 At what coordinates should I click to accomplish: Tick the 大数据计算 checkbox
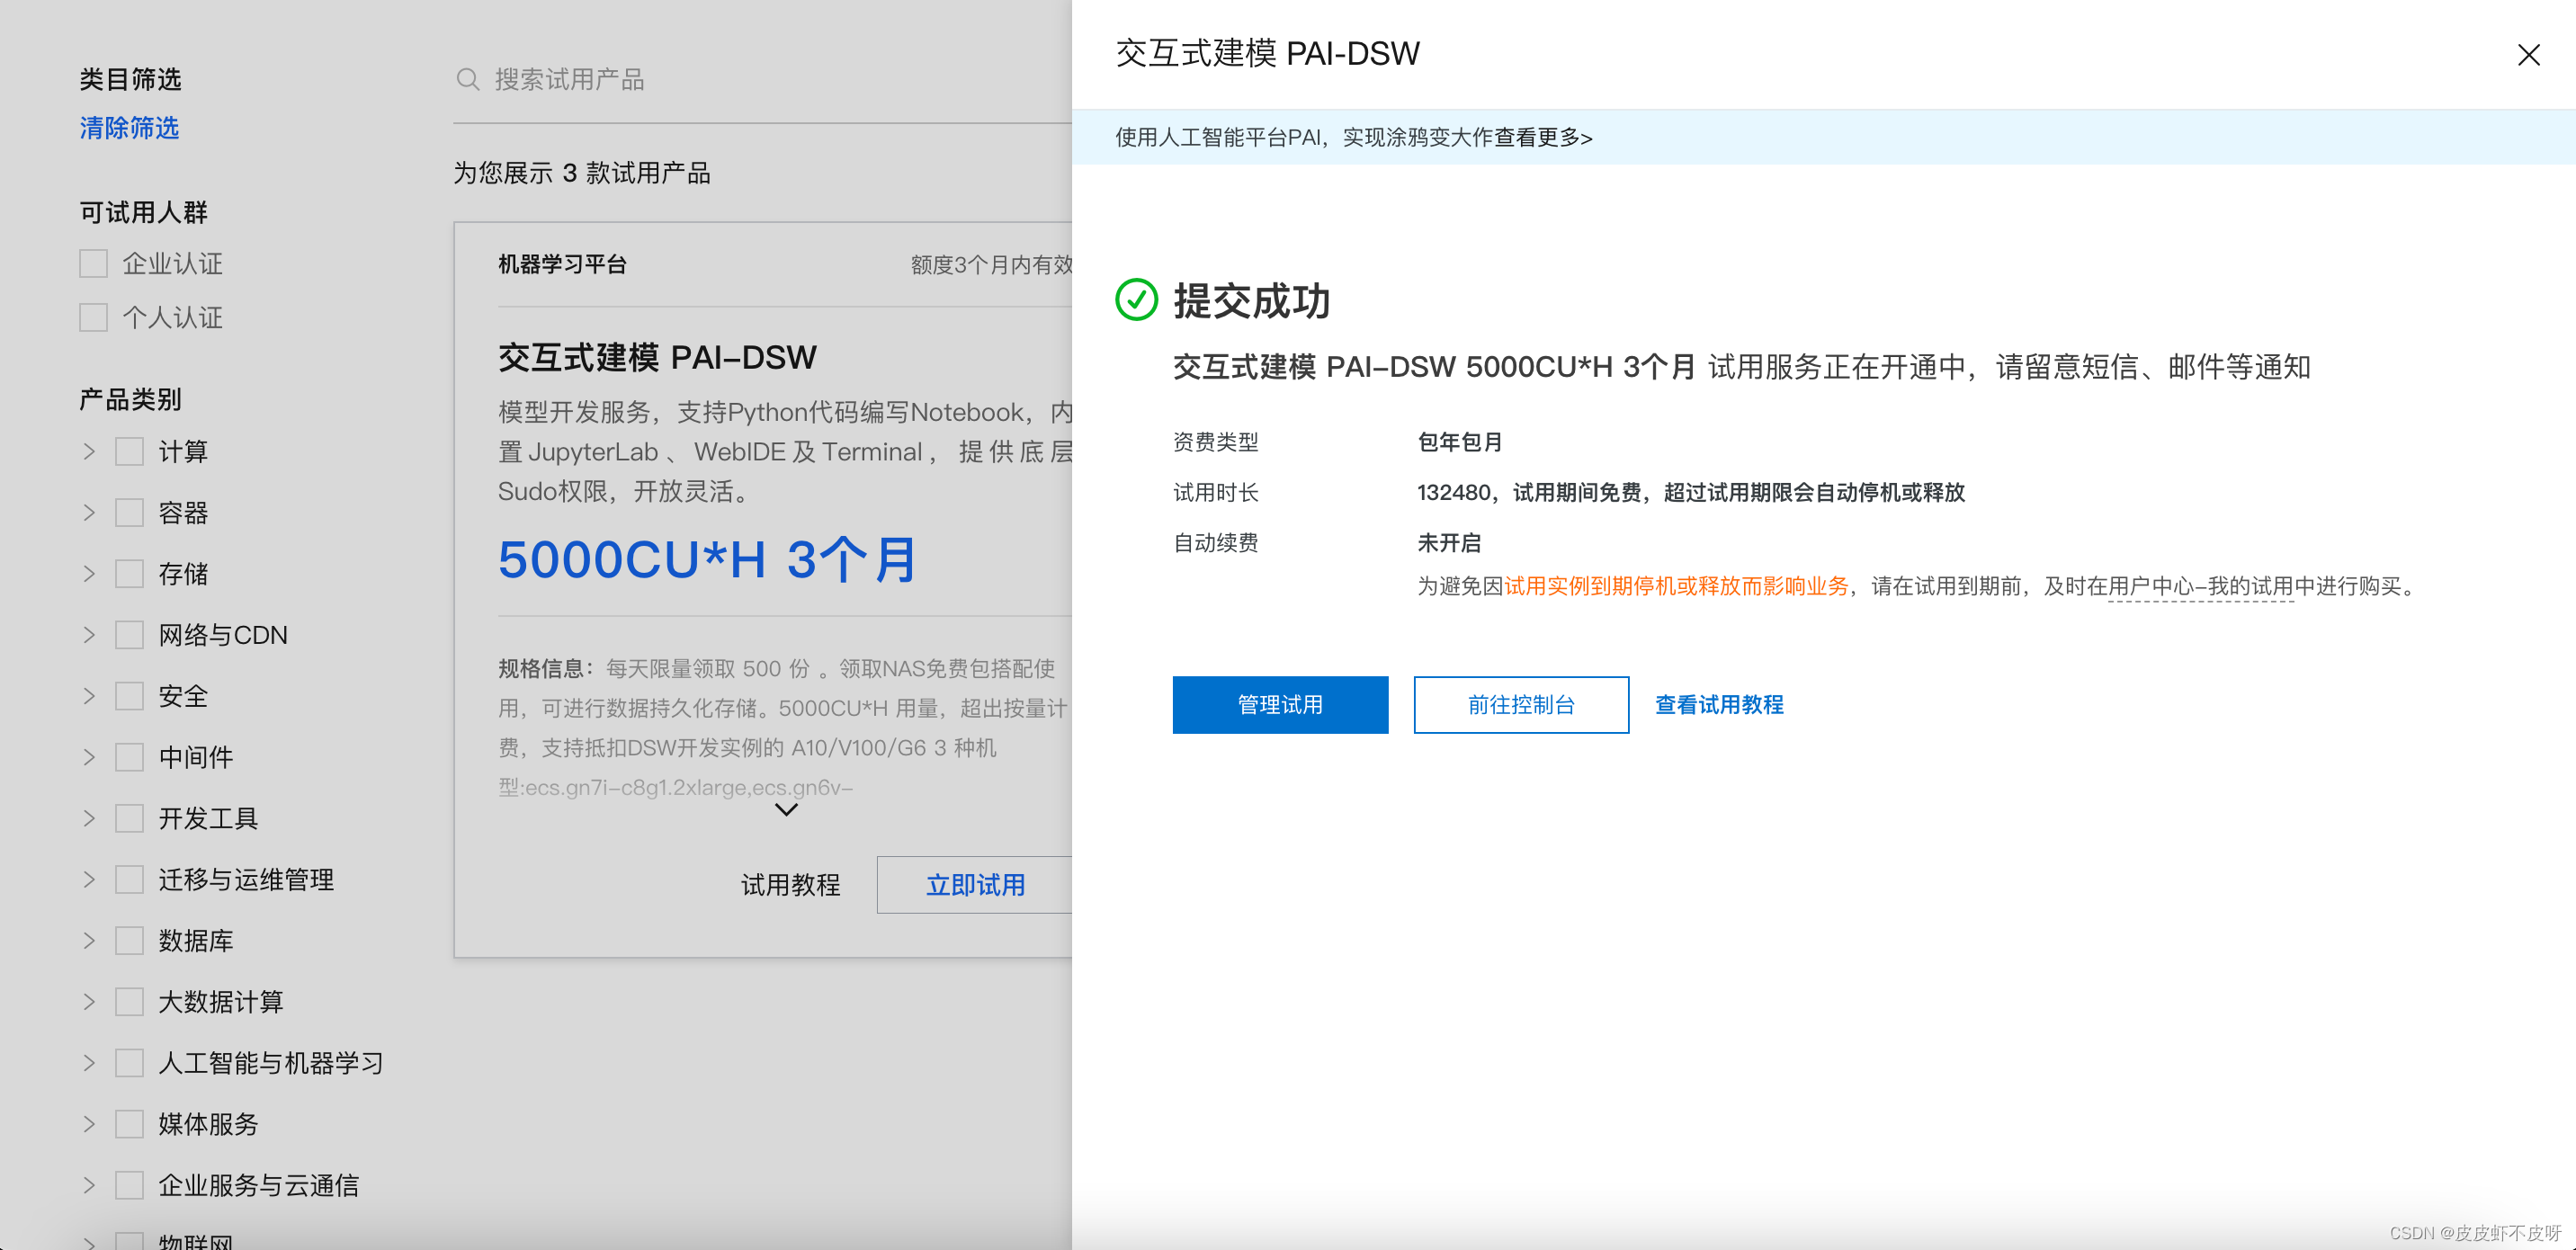(x=129, y=1002)
